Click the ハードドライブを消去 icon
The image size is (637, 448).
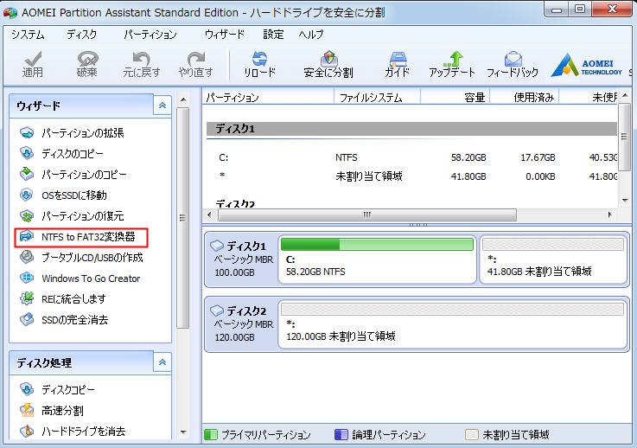pyautogui.click(x=27, y=431)
